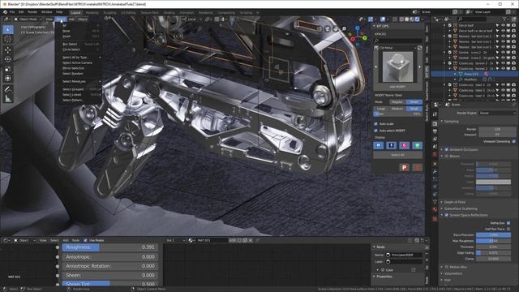Select the Transform tool in left toolbar
Viewport: 519px width, 292px height.
click(x=8, y=79)
